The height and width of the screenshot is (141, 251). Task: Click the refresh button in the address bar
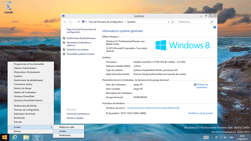tap(174, 22)
